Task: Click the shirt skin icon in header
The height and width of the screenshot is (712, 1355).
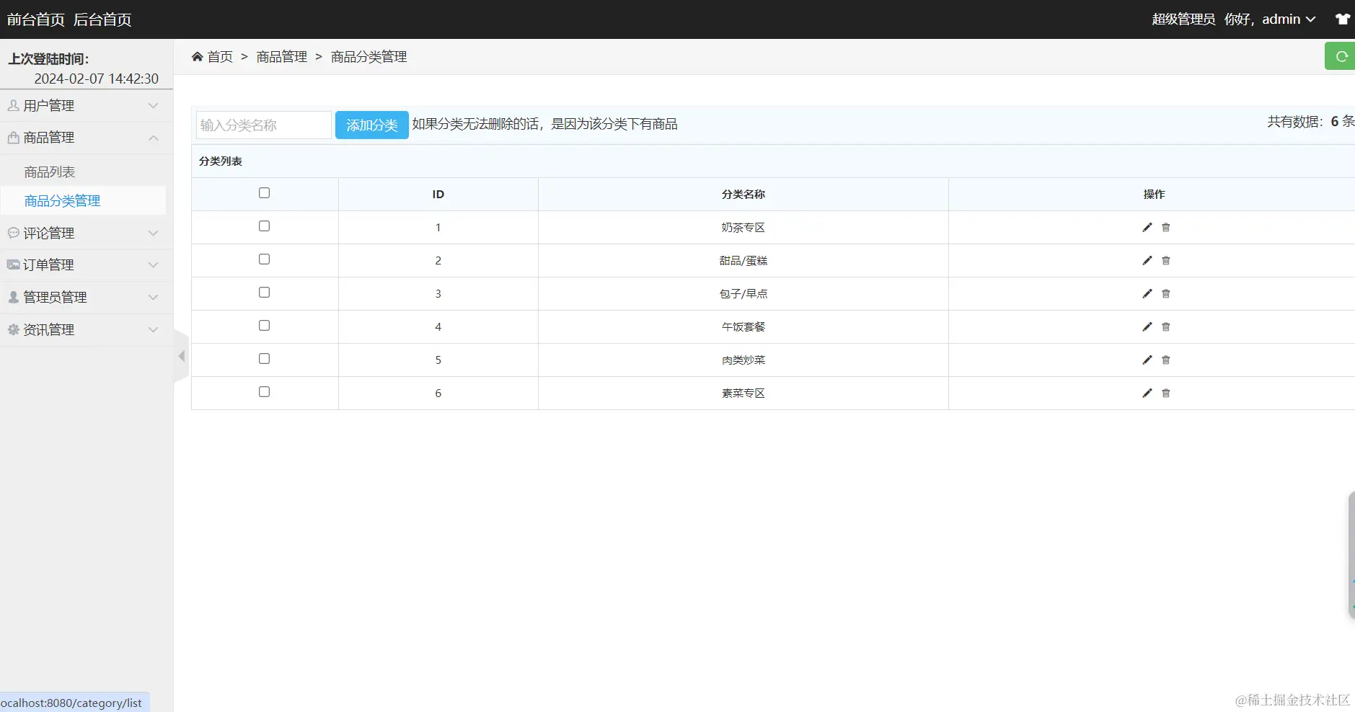Action: click(x=1343, y=19)
